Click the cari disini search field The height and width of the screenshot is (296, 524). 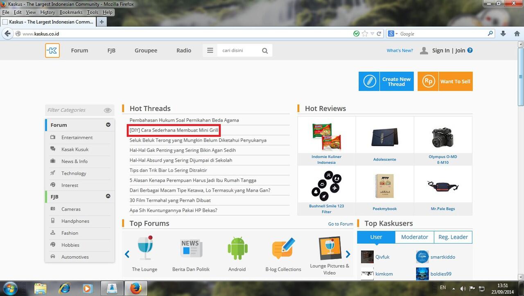pos(239,50)
